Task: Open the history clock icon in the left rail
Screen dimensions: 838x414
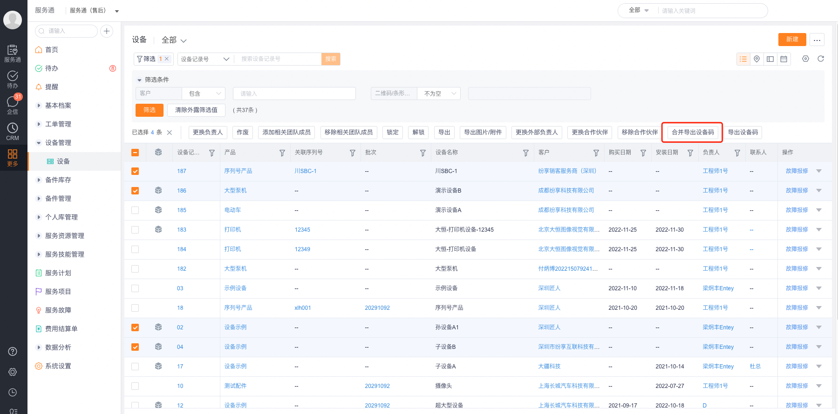Action: click(x=13, y=393)
